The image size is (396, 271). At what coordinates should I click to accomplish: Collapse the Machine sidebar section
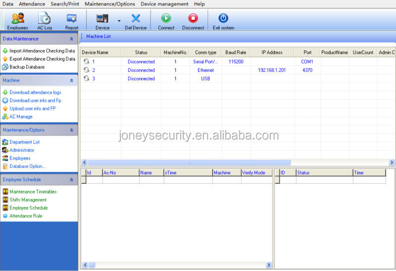[x=71, y=80]
